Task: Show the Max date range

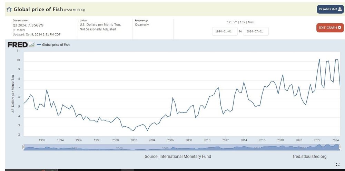Action: pyautogui.click(x=251, y=22)
